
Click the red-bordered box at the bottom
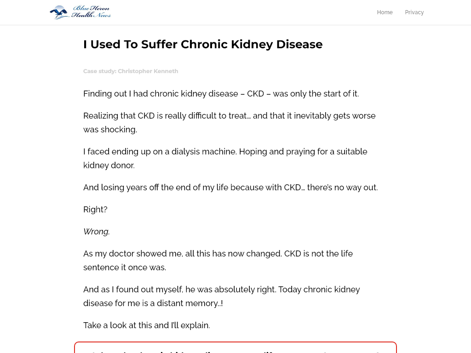pyautogui.click(x=235, y=349)
